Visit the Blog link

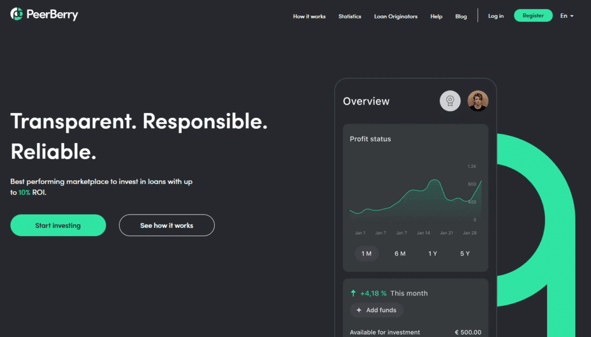tap(461, 16)
